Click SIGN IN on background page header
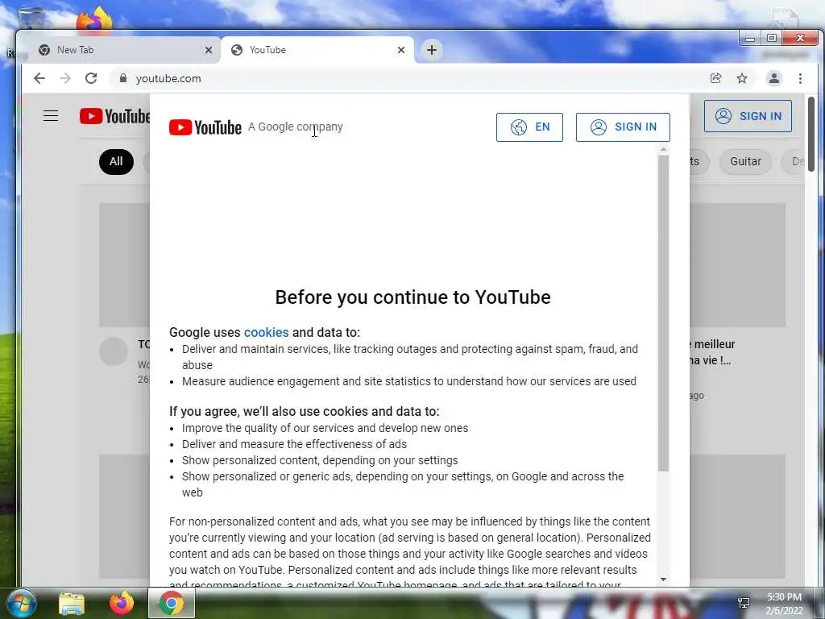This screenshot has height=619, width=825. pos(748,116)
